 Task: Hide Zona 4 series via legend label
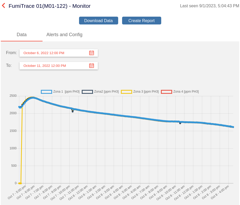coord(186,92)
